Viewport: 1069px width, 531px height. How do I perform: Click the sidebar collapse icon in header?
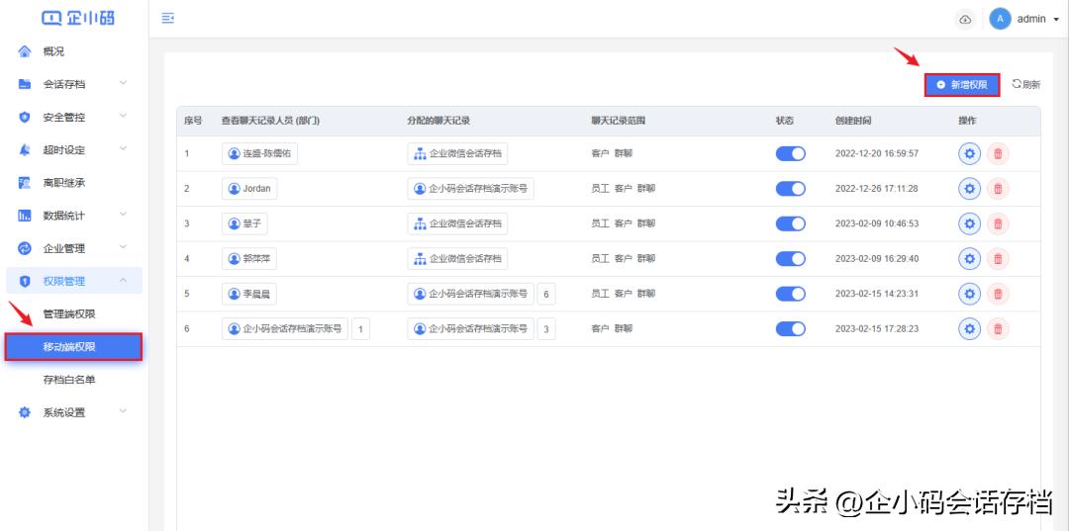tap(168, 19)
